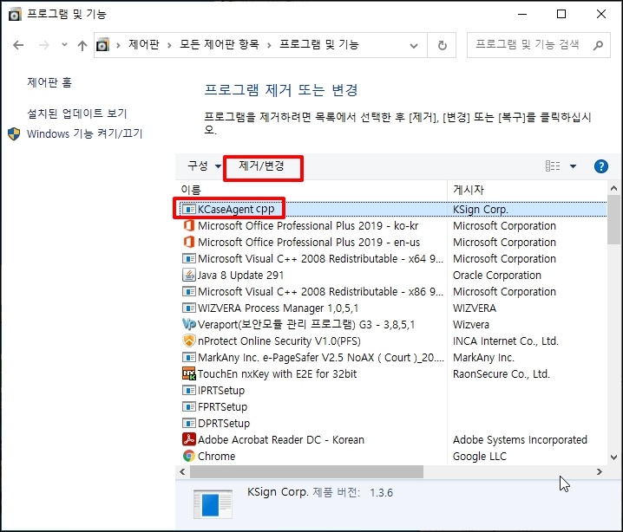The image size is (623, 532).
Task: Open 설치된 업데이트 보기 link
Action: coord(76,114)
